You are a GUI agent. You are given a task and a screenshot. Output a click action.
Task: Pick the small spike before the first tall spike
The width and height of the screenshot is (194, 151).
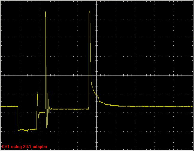pyautogui.click(x=37, y=93)
